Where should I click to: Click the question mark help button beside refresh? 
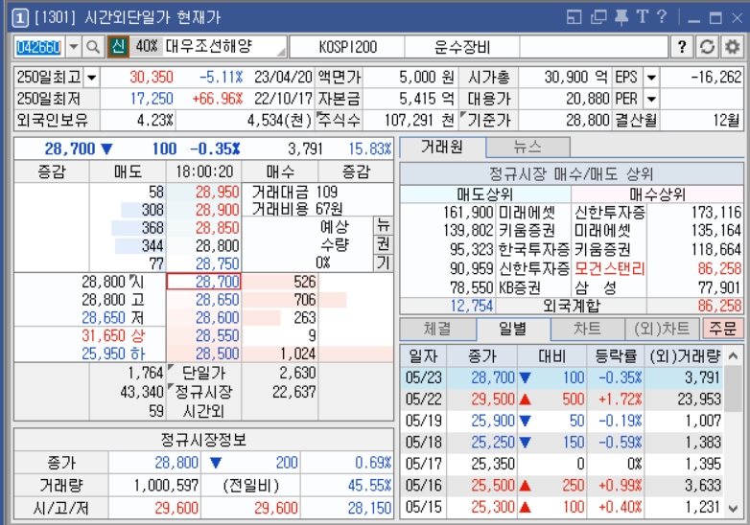[x=682, y=47]
